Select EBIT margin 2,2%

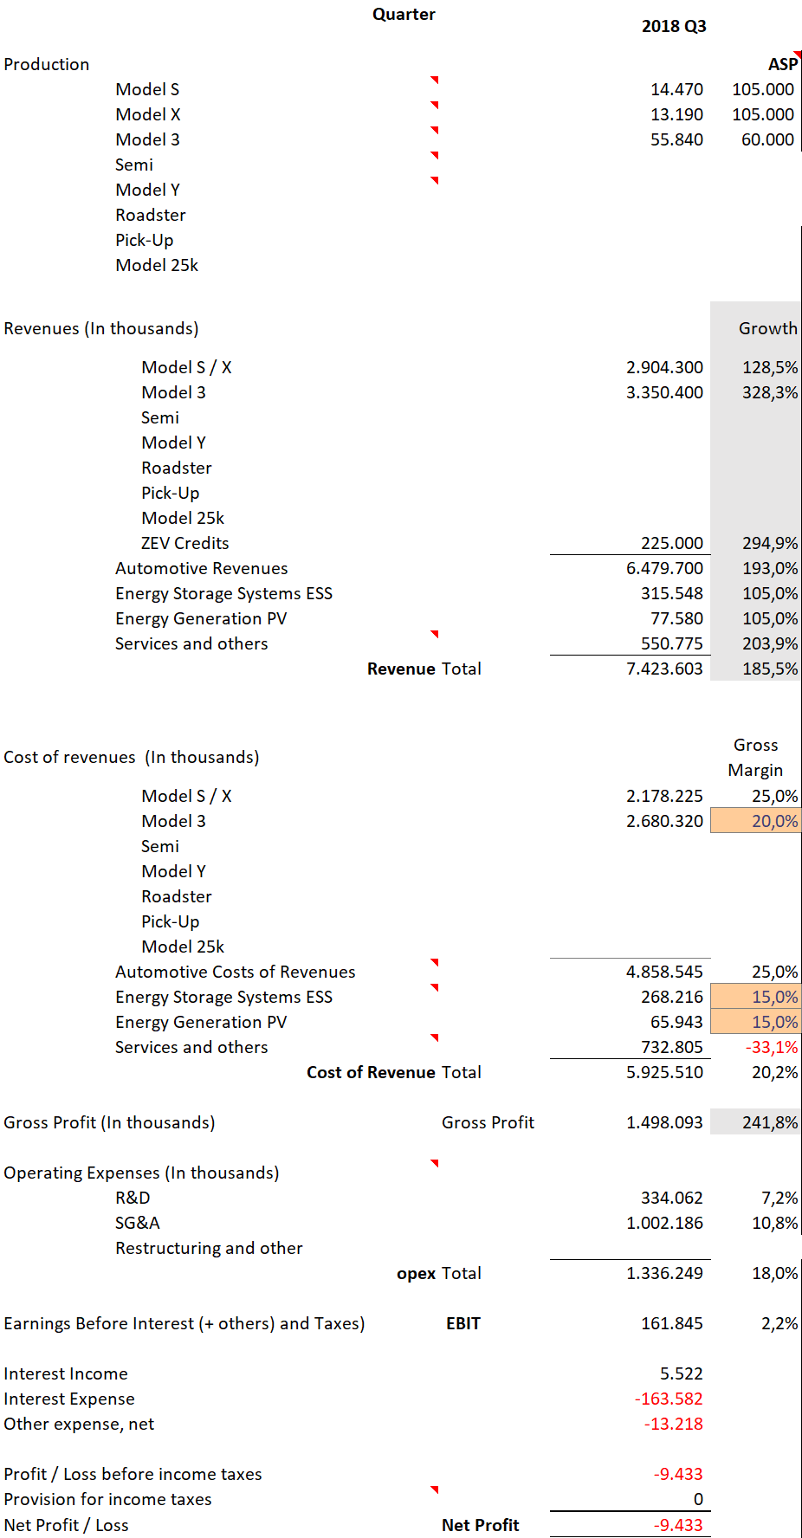tap(779, 1323)
